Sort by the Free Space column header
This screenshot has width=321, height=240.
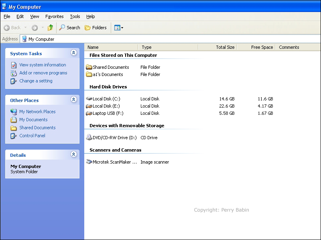coord(256,47)
